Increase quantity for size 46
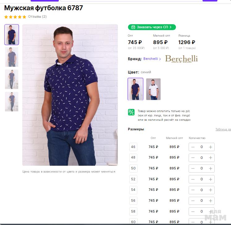Screen dimensions: 231x225 point(211,147)
